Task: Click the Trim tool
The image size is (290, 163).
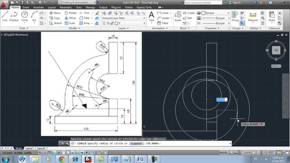Action: tap(85, 13)
